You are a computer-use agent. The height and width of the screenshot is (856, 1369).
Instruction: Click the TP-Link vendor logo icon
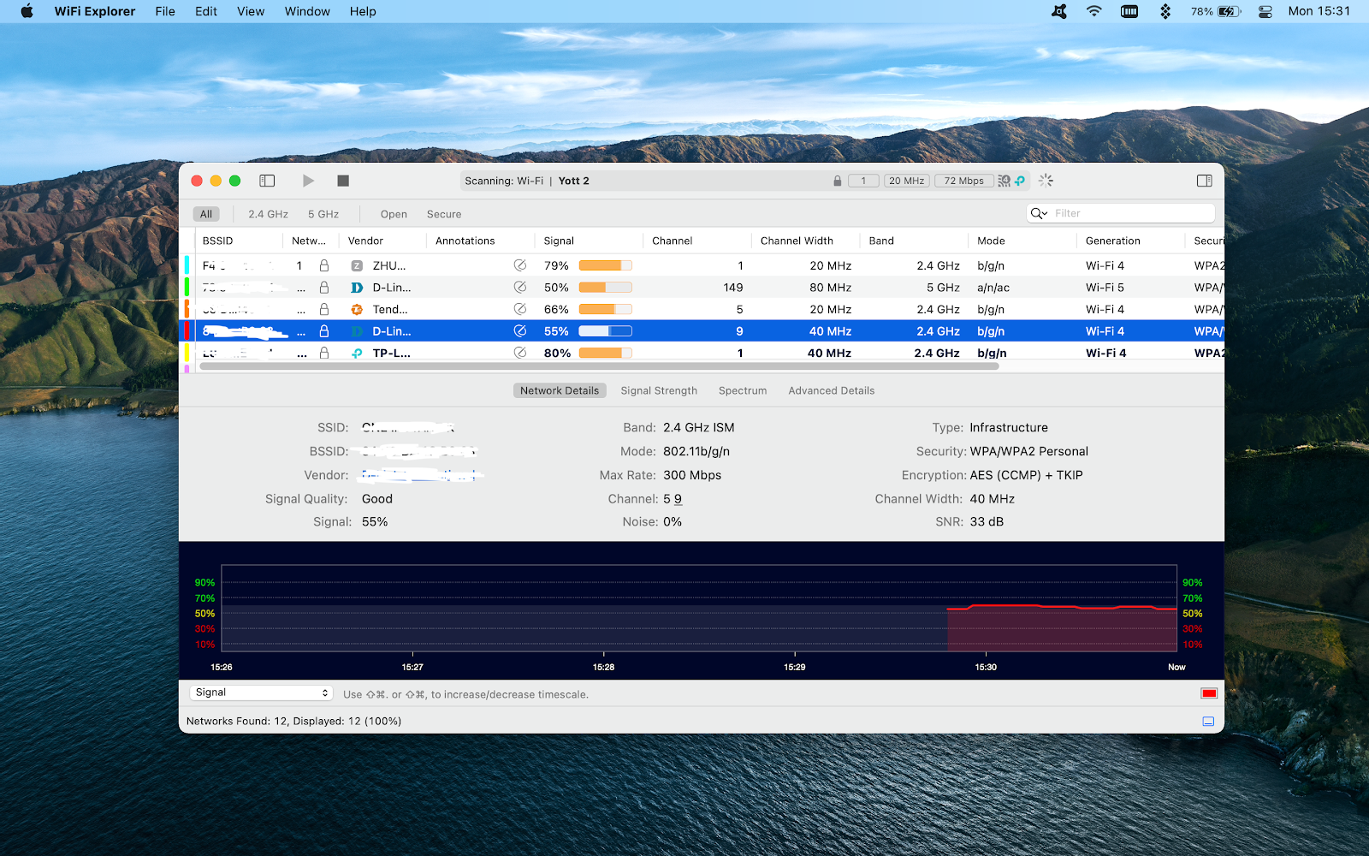coord(357,353)
